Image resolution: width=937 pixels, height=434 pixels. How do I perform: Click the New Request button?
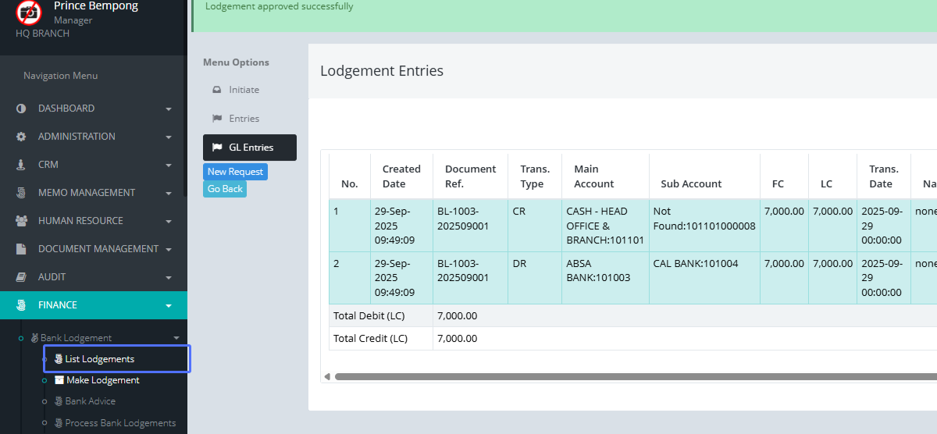235,172
